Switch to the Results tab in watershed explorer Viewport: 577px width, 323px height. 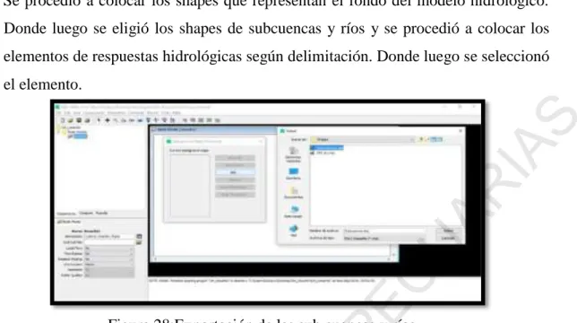click(101, 214)
